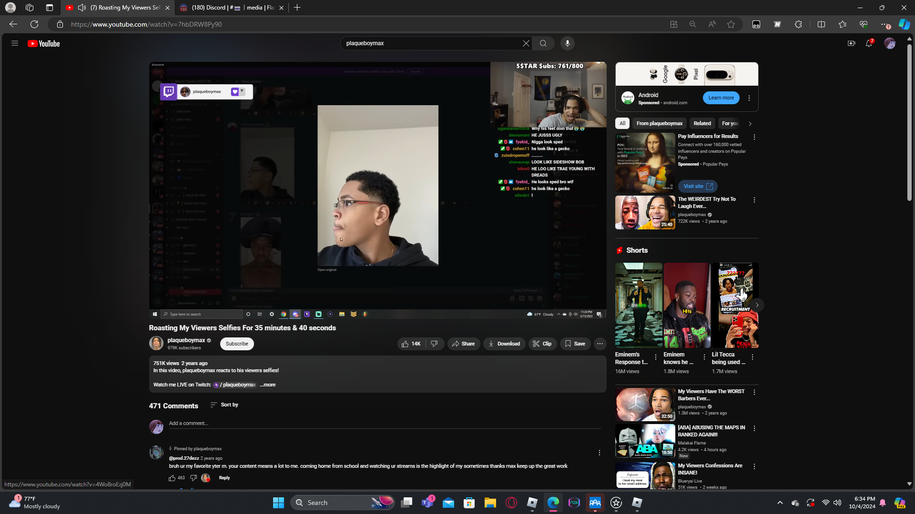
Task: Dislike the pinned comment
Action: [x=193, y=478]
